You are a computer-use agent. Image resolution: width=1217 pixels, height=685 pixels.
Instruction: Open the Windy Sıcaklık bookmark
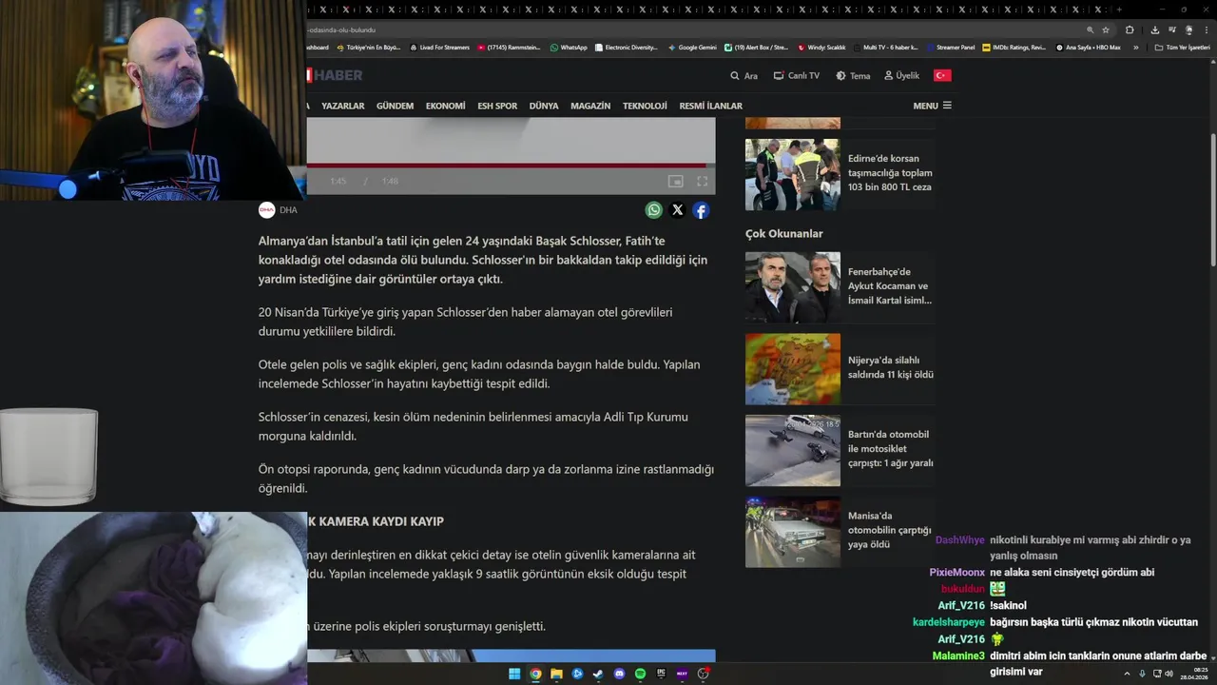coord(821,47)
